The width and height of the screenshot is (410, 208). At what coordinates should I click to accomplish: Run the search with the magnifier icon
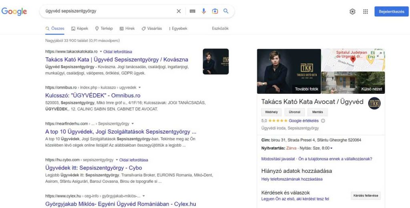[226, 11]
